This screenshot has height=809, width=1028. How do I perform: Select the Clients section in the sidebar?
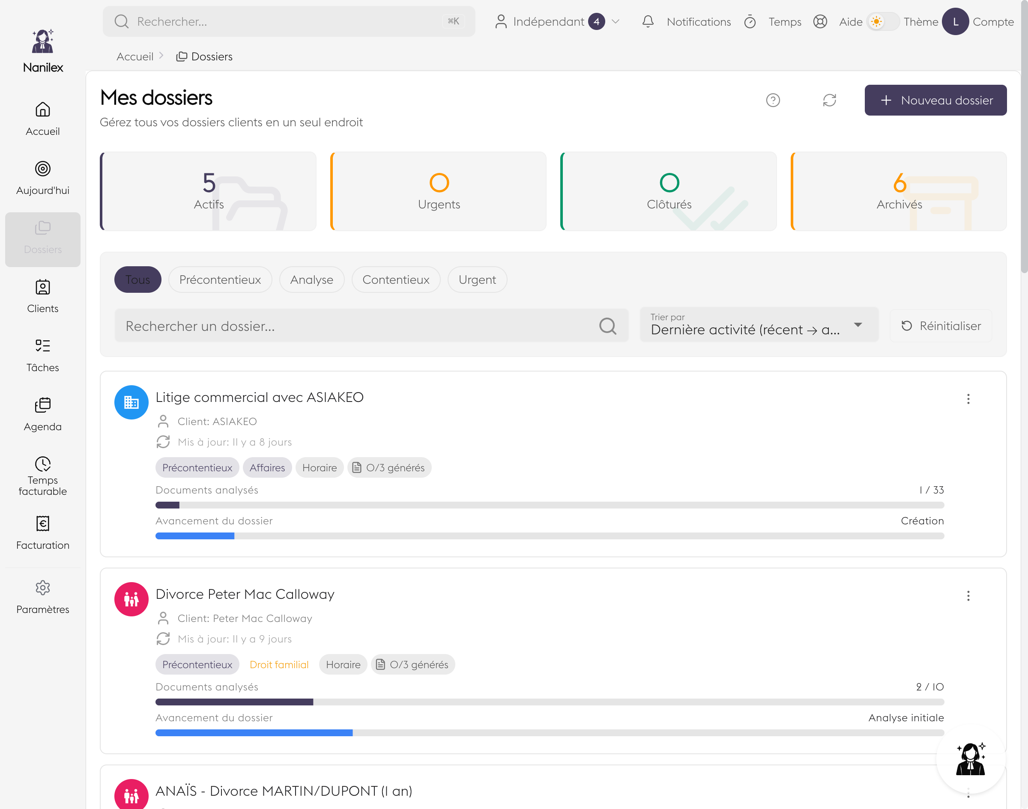[x=43, y=296]
